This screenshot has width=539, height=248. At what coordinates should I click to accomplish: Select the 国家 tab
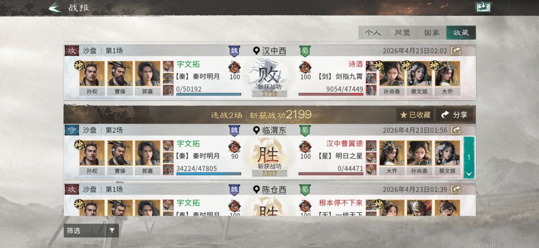tap(432, 32)
